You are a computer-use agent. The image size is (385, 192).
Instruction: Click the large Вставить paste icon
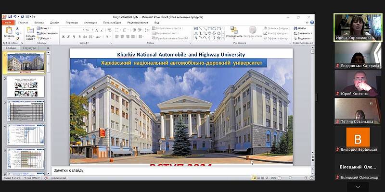(9, 30)
